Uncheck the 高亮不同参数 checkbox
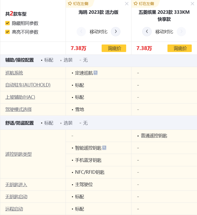The height and width of the screenshot is (215, 197). 8,32
